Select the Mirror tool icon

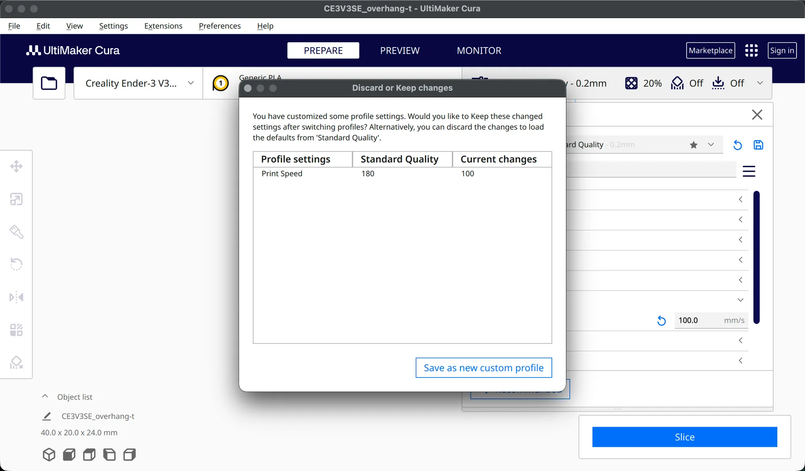(x=16, y=297)
